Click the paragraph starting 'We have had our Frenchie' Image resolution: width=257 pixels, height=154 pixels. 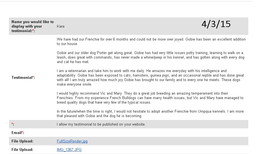[151, 41]
